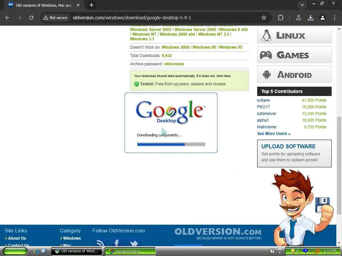Open the About Us footer link
Image resolution: width=342 pixels, height=256 pixels.
17,238
